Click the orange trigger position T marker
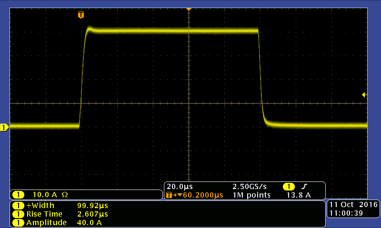The width and height of the screenshot is (381, 228). coord(81,15)
